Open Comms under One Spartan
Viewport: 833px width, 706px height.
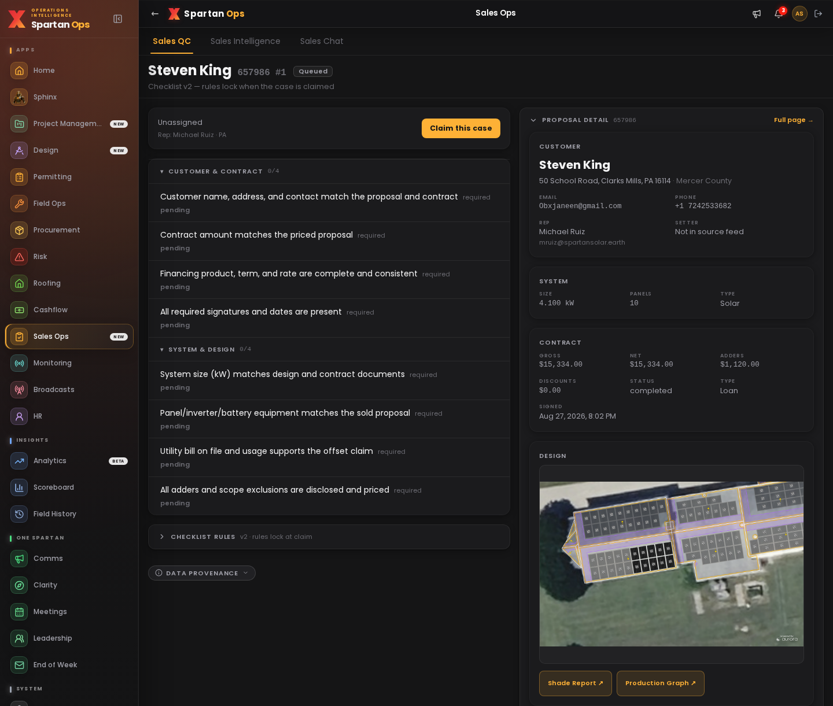pos(69,559)
